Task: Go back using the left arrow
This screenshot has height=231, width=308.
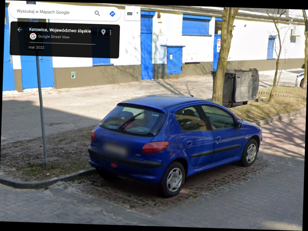Action: pyautogui.click(x=20, y=29)
